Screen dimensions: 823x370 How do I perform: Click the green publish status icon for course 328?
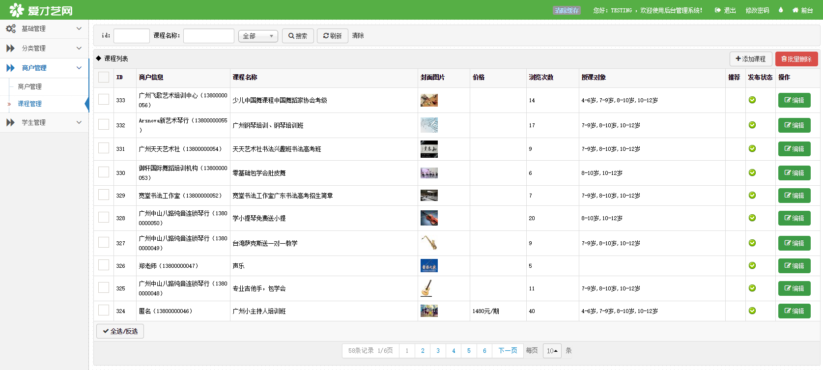752,218
